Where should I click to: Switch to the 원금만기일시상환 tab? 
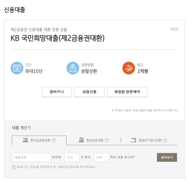(x=149, y=140)
